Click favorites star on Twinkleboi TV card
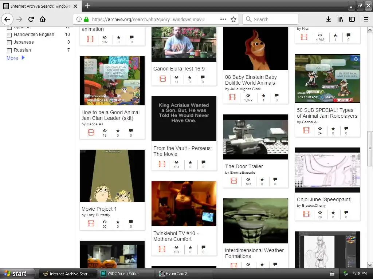373x279 pixels. pyautogui.click(x=190, y=247)
